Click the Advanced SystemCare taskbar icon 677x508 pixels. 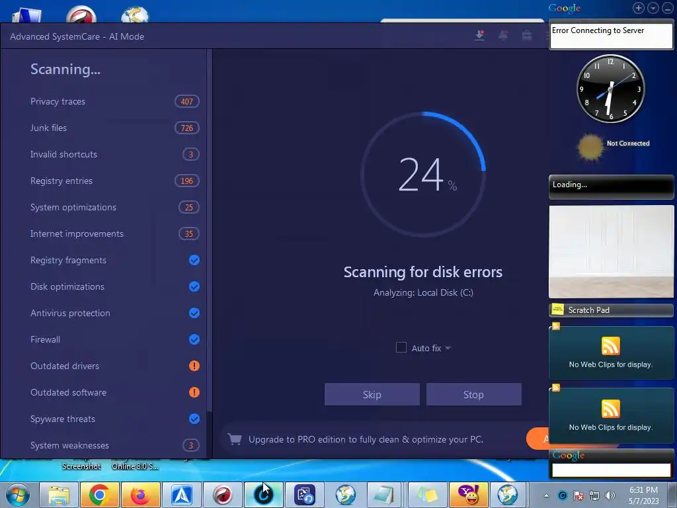[263, 495]
